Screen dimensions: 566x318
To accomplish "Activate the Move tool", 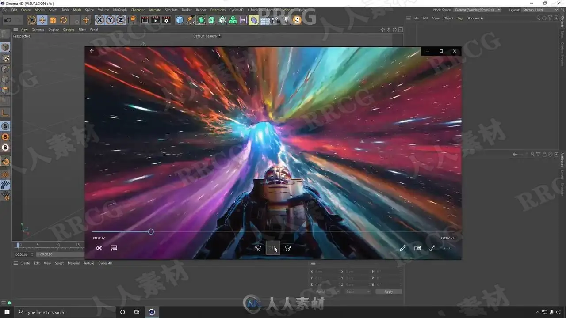I will (x=42, y=20).
